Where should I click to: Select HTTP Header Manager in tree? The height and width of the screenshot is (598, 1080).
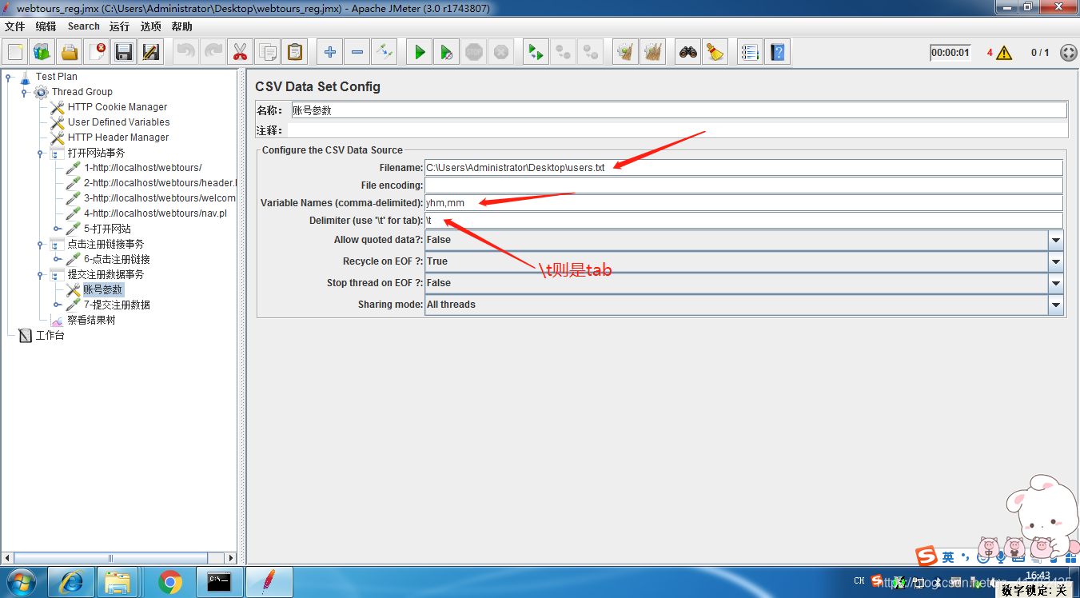[x=118, y=138]
